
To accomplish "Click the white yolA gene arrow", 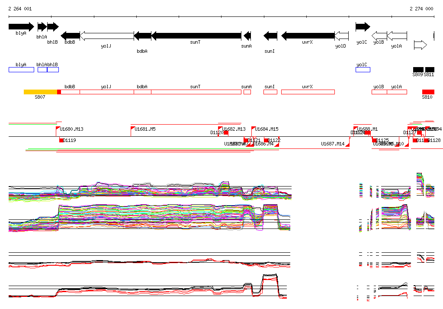I will pyautogui.click(x=397, y=36).
